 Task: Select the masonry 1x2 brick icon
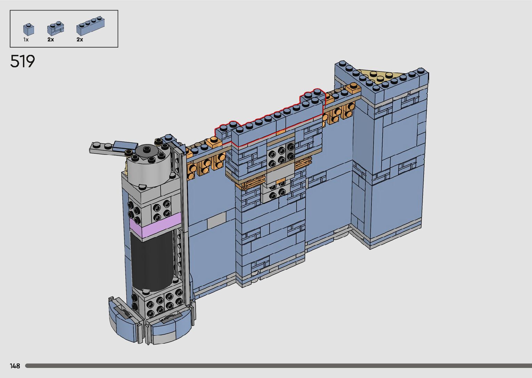coord(56,28)
